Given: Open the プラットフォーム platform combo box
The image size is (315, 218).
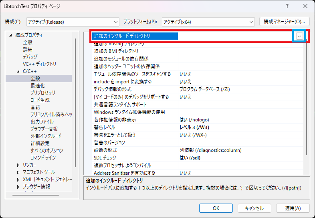Looking at the screenshot, I should (x=208, y=22).
